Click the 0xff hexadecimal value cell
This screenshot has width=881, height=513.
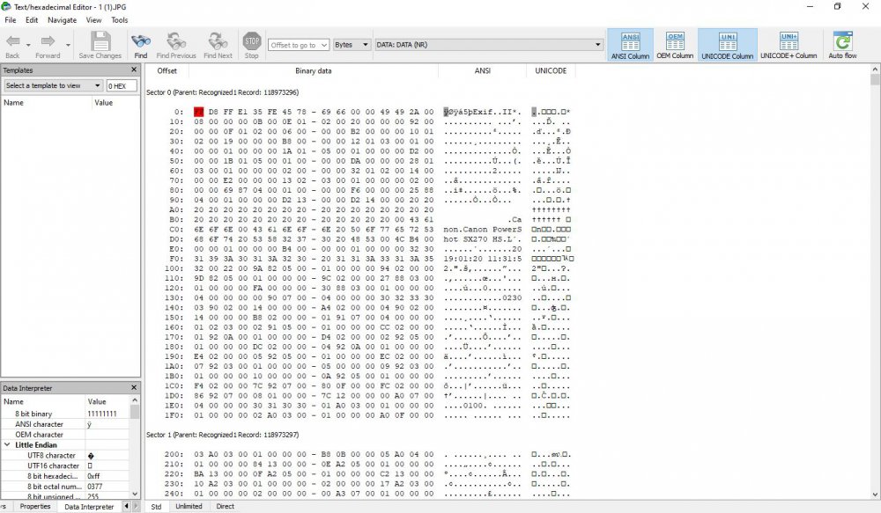pos(107,476)
